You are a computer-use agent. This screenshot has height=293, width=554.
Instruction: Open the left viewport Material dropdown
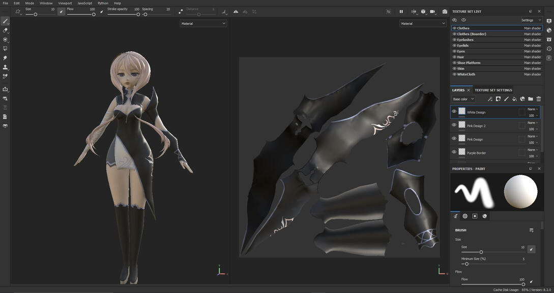click(x=203, y=23)
